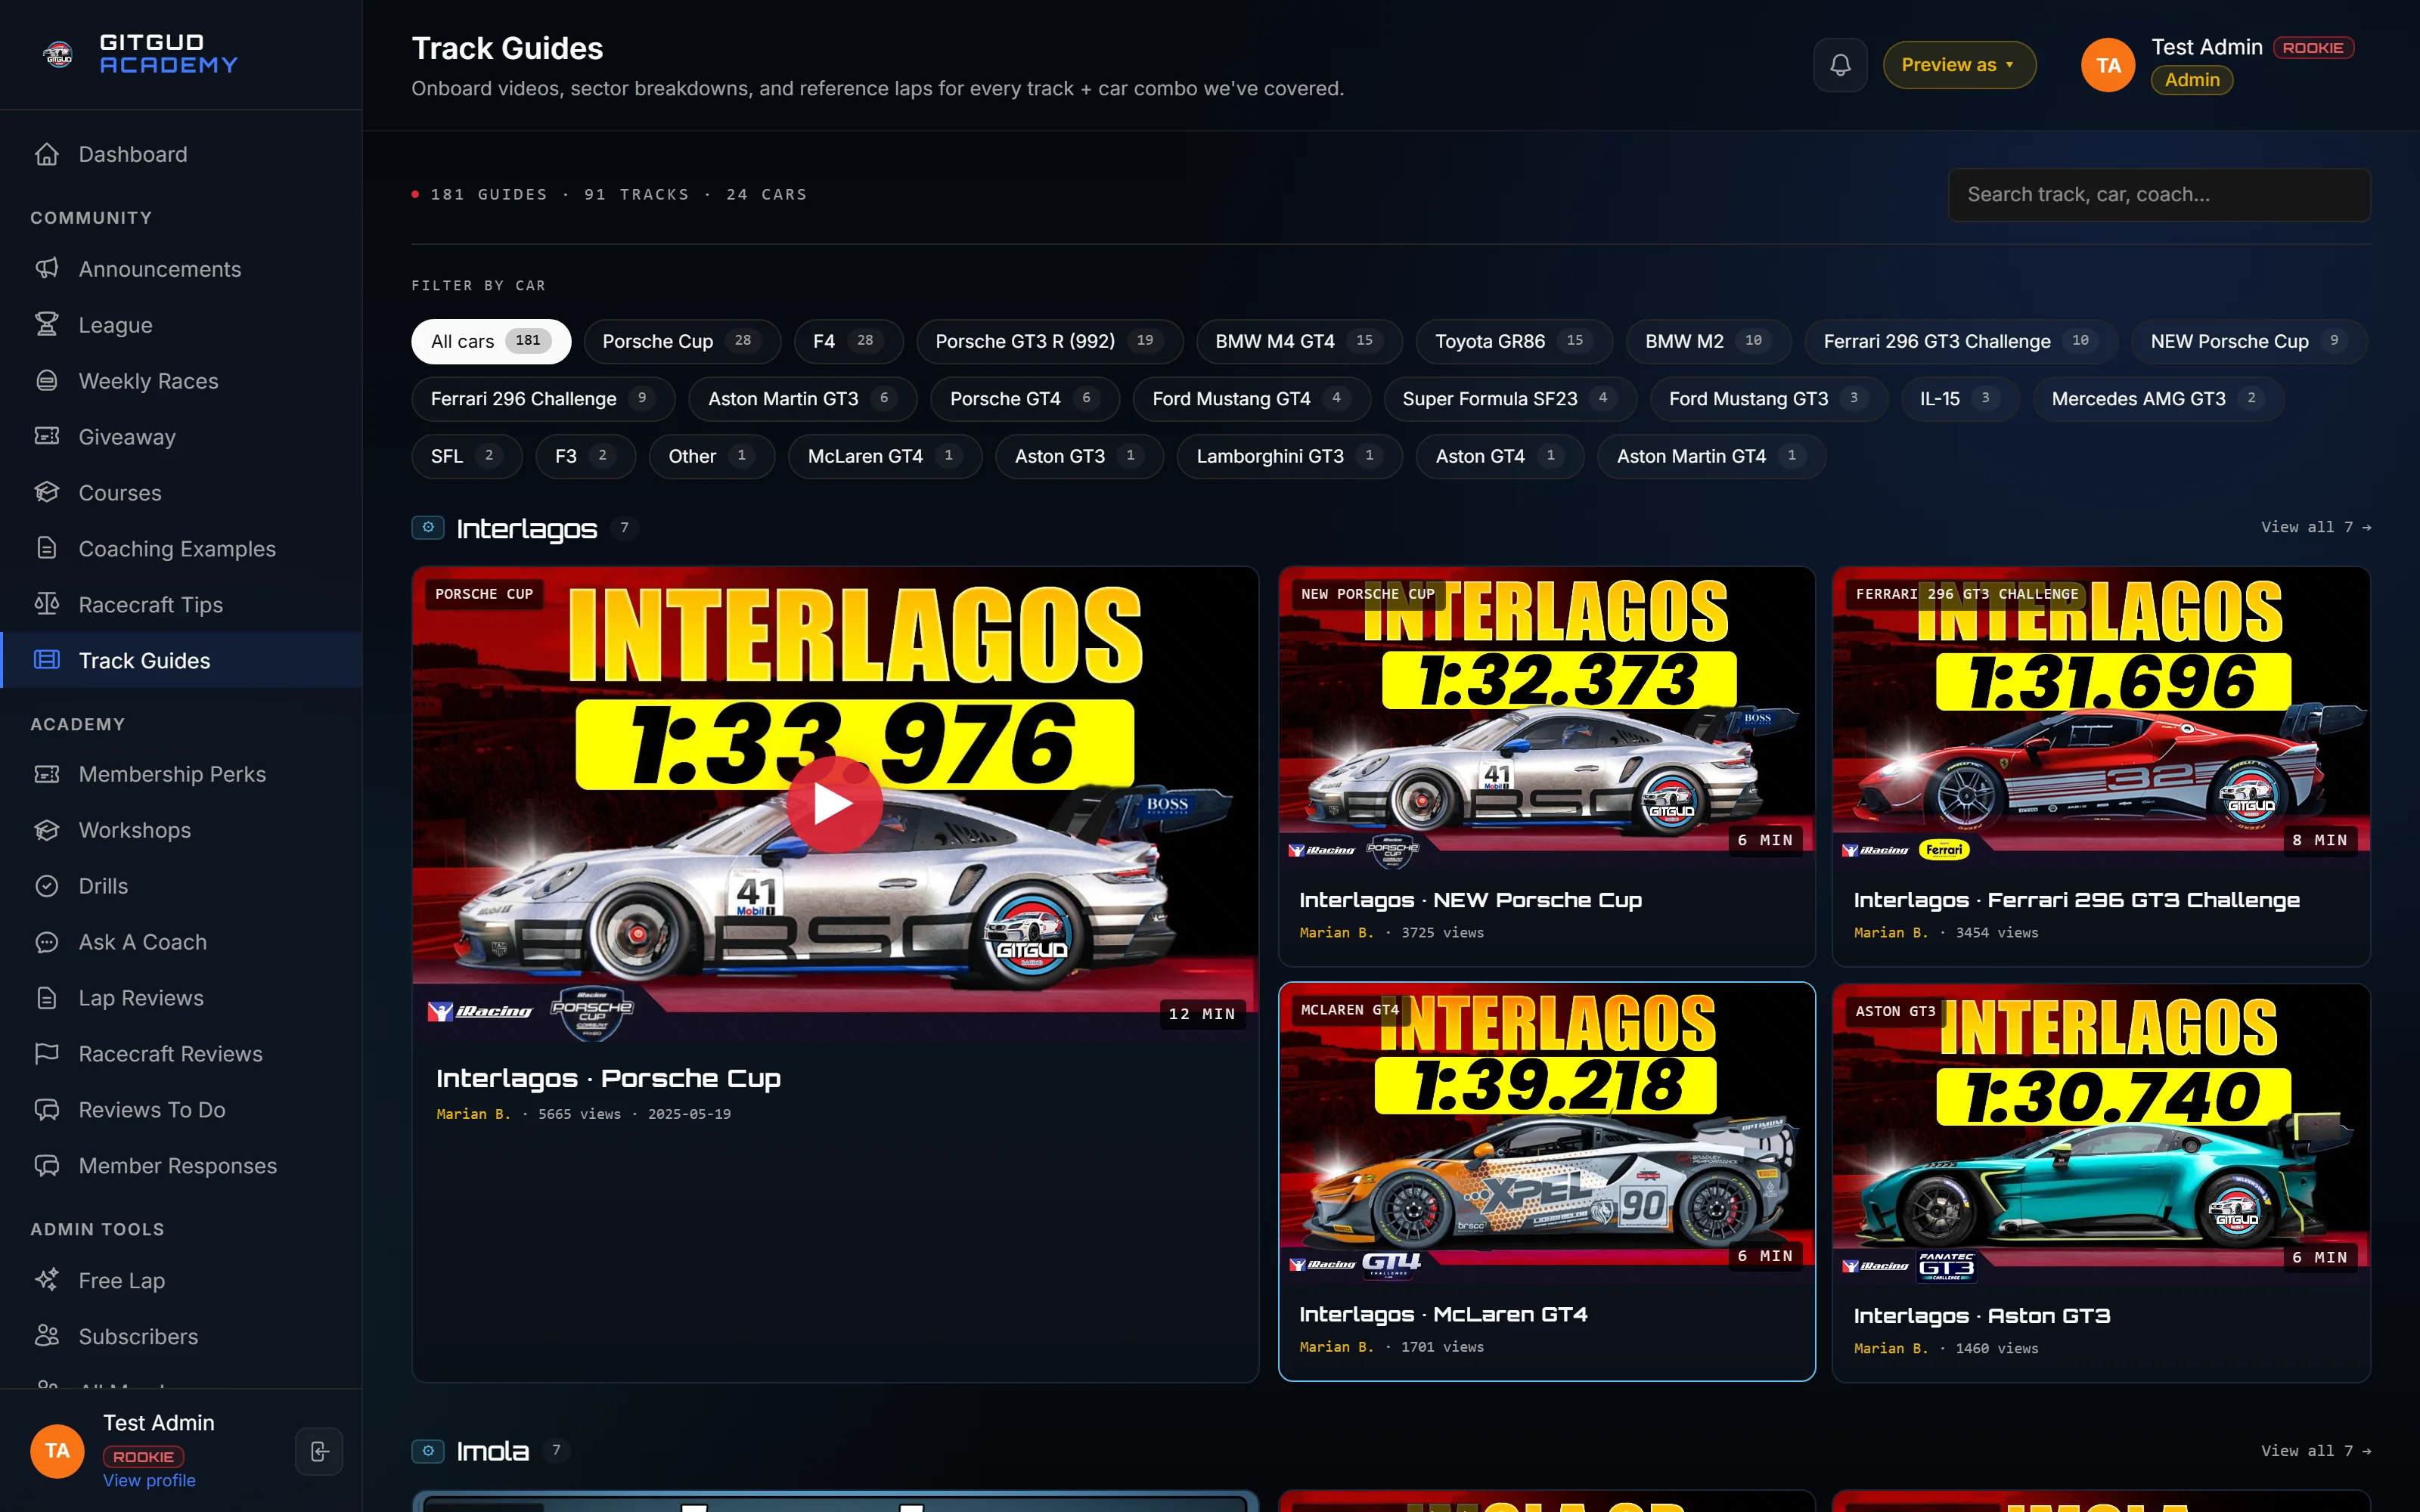Filter guides by Aston Martin GT4
This screenshot has height=1512, width=2420.
(1711, 456)
